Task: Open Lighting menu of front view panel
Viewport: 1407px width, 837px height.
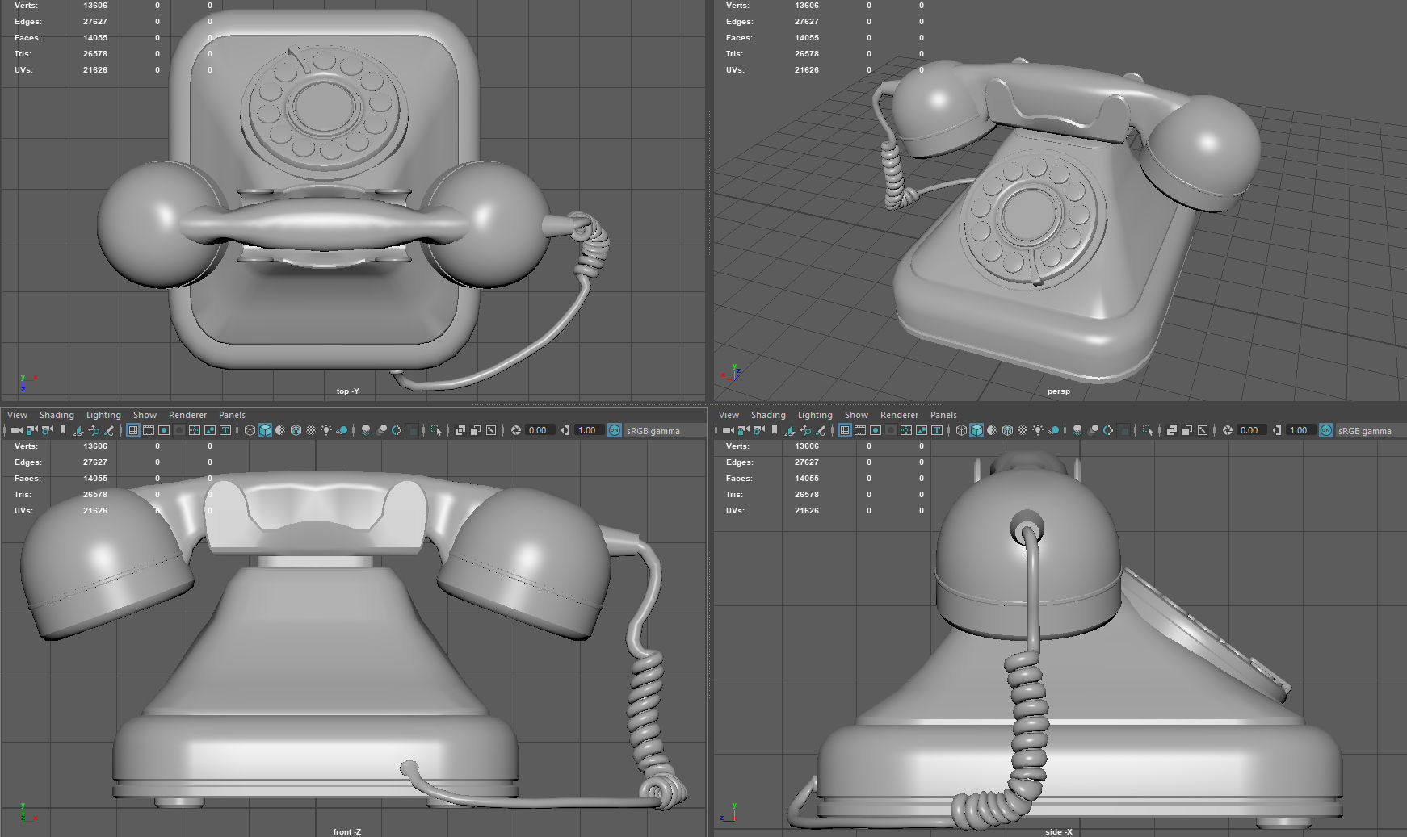Action: click(103, 415)
